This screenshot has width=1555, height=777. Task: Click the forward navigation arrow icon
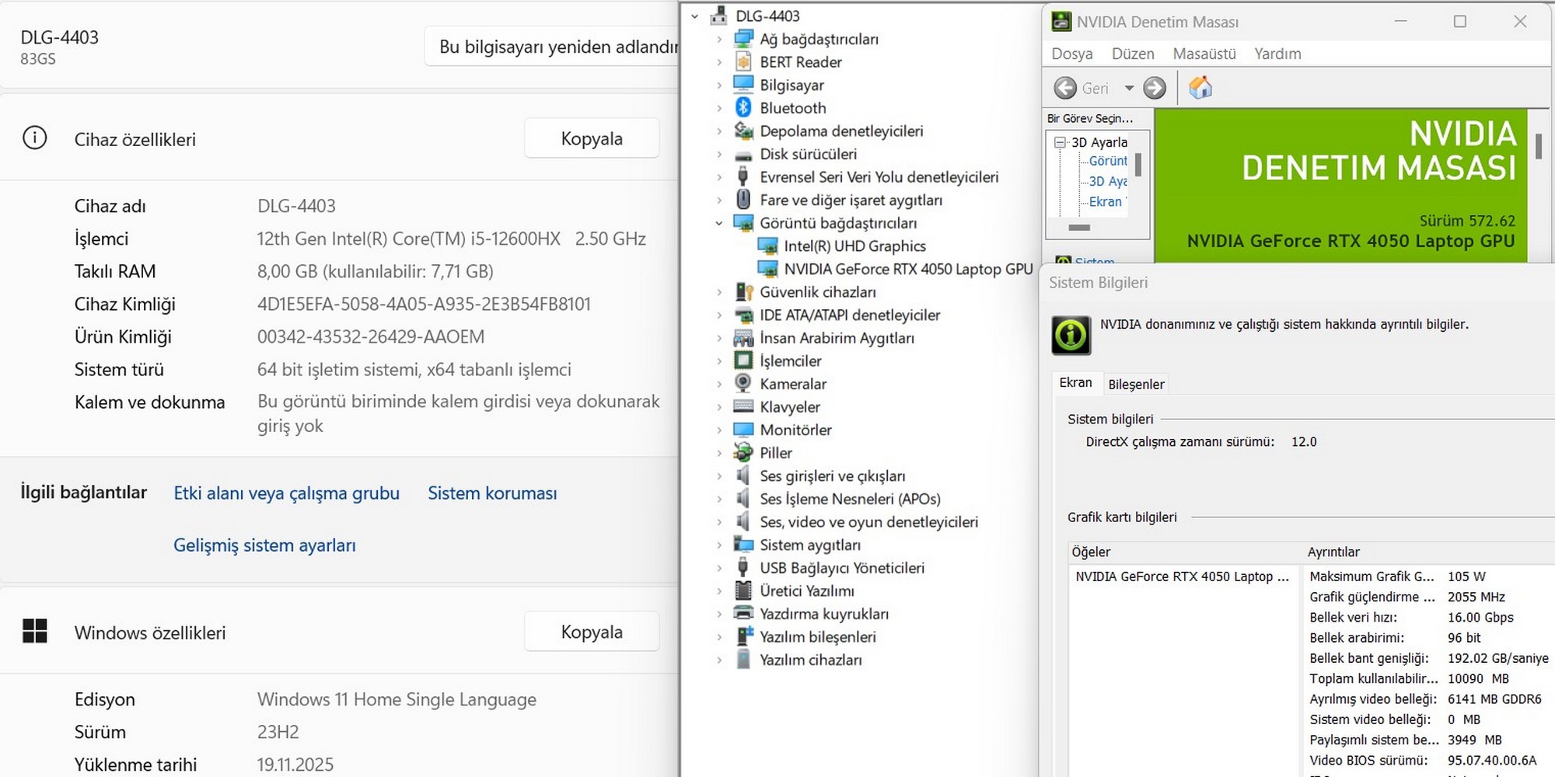pyautogui.click(x=1155, y=88)
